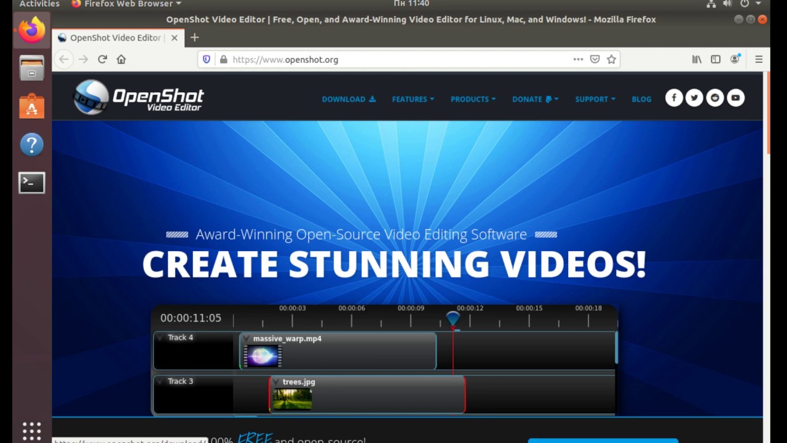Click the 00:00:15 ruler label

coord(529,308)
